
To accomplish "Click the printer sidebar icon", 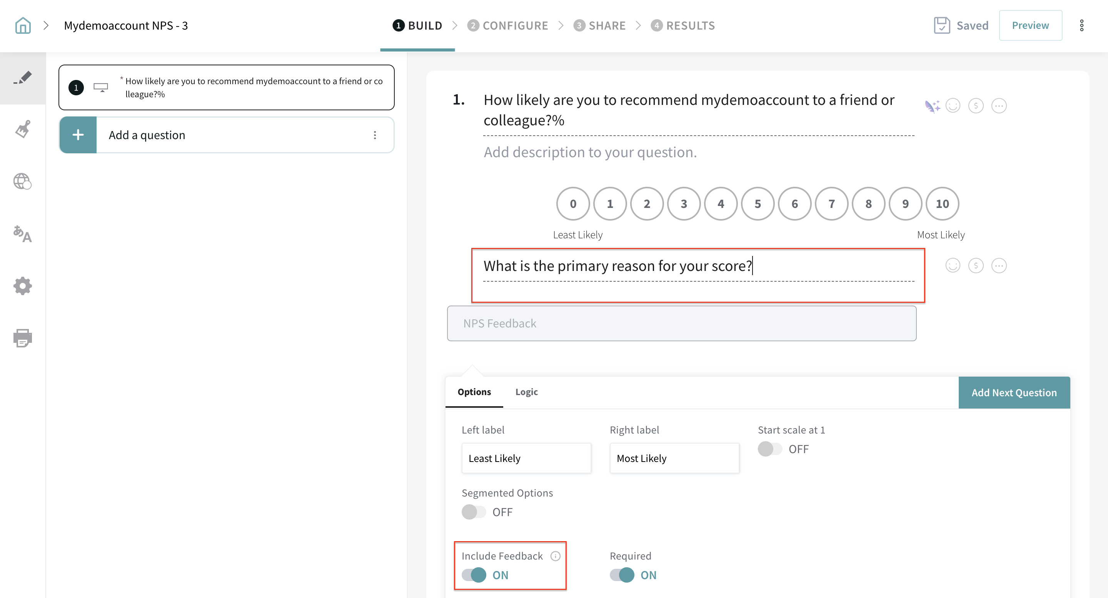I will point(23,338).
